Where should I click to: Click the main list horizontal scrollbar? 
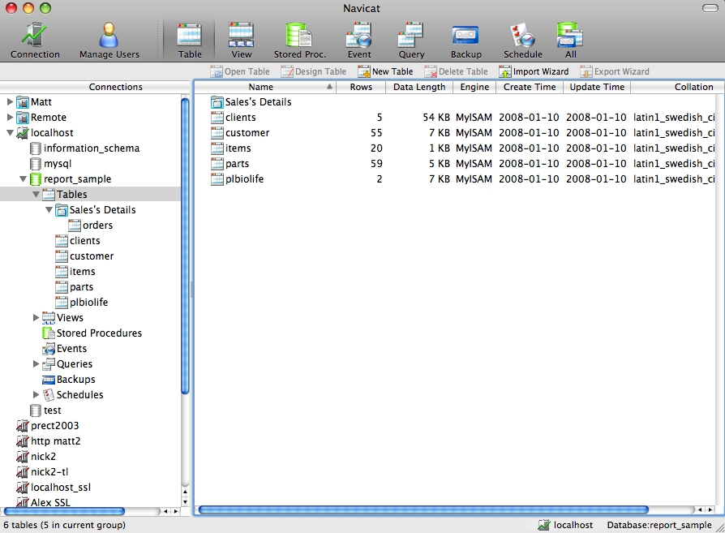click(422, 510)
